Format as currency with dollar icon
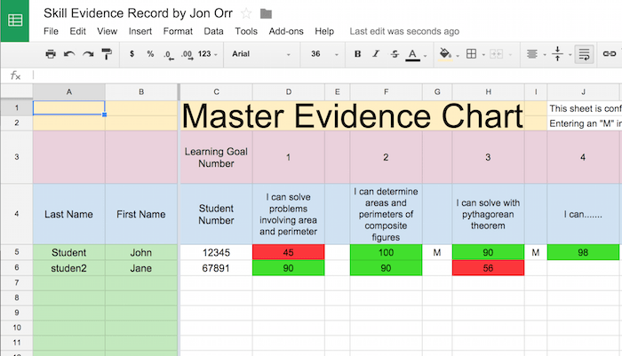The height and width of the screenshot is (356, 622). pos(132,54)
